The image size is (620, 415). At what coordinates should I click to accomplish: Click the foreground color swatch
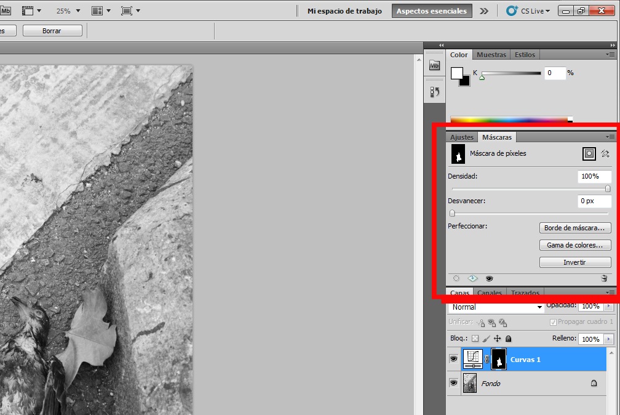456,72
